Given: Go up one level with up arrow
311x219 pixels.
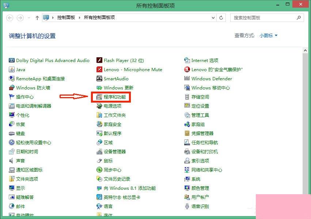Looking at the screenshot, I should [x=37, y=18].
